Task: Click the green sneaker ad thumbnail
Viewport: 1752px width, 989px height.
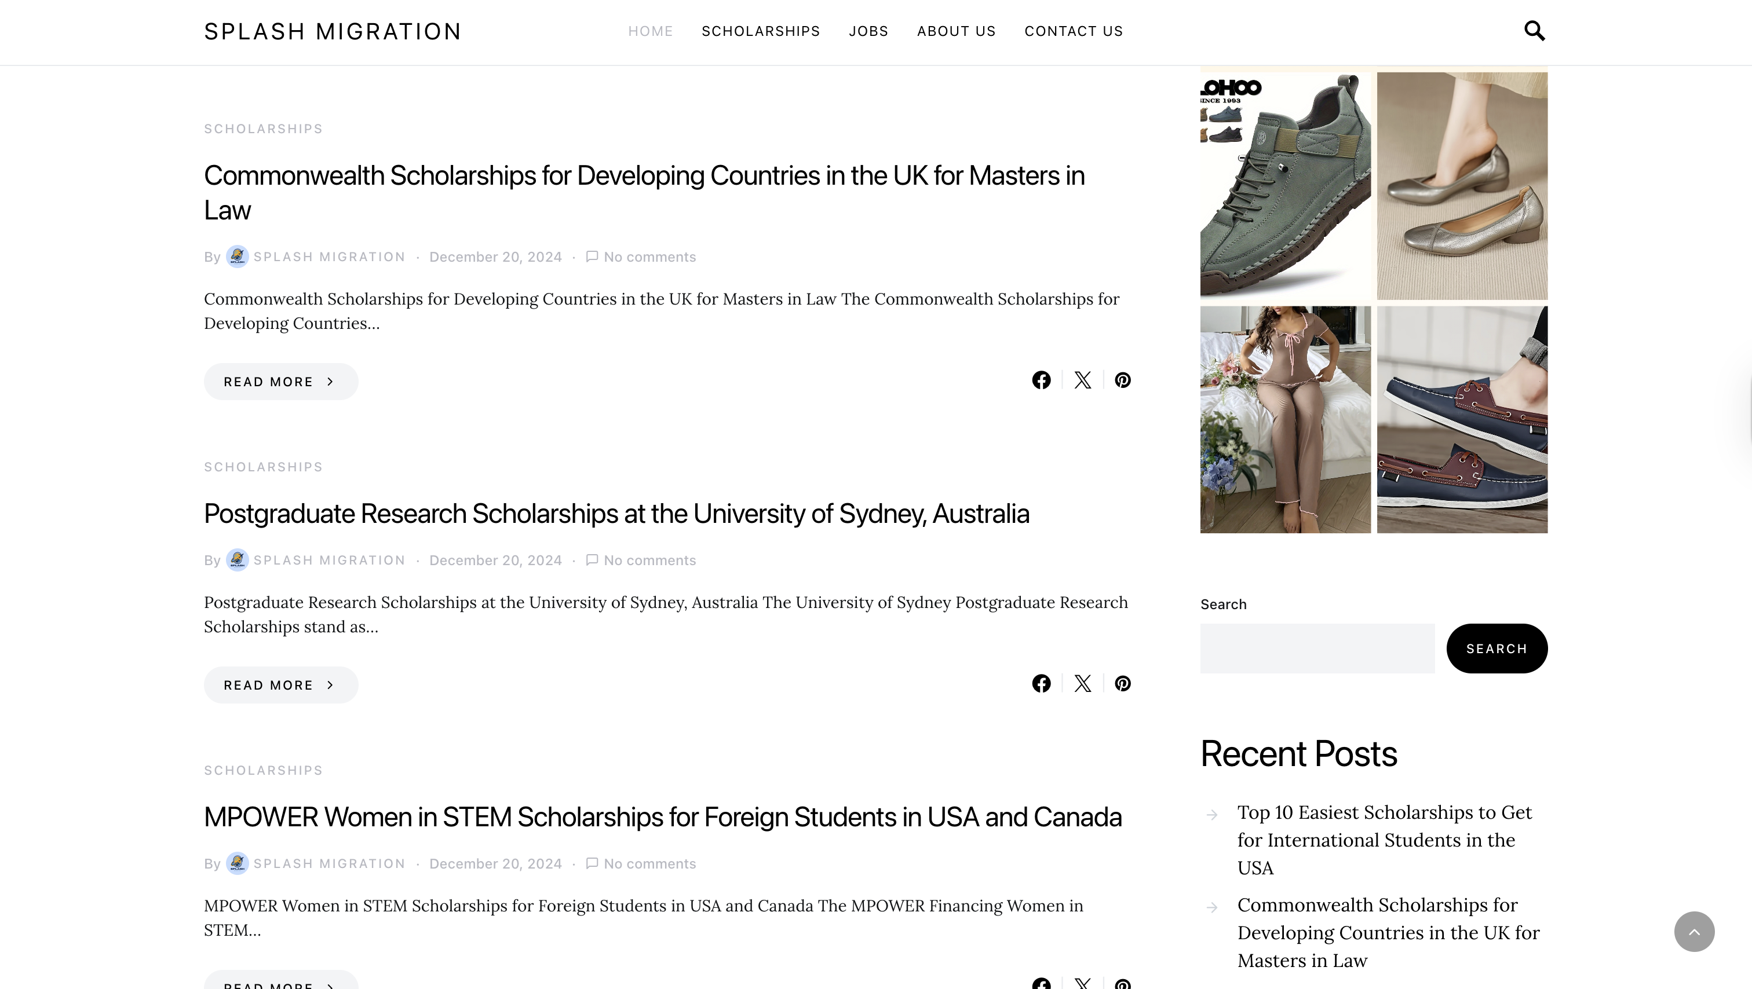Action: click(x=1285, y=185)
